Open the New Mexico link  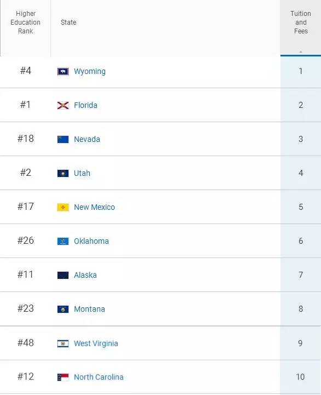[x=94, y=207]
